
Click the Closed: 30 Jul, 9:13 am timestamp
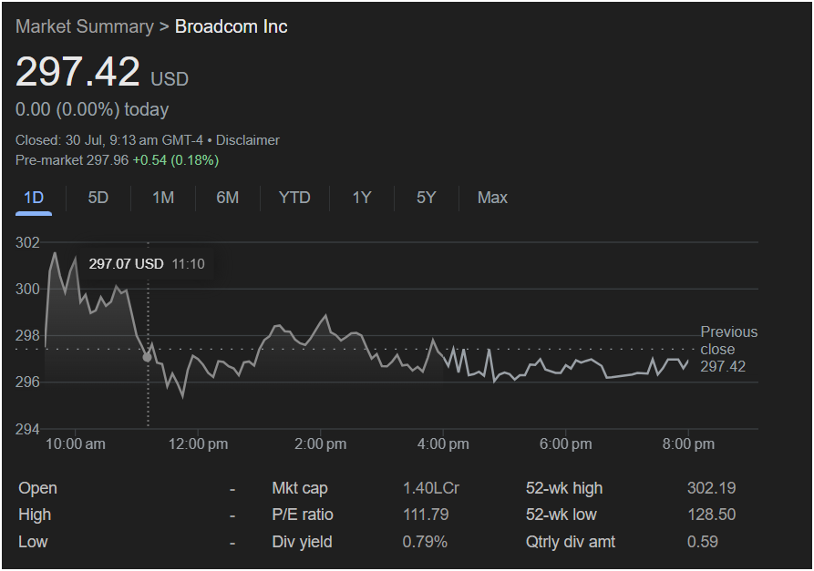click(109, 140)
